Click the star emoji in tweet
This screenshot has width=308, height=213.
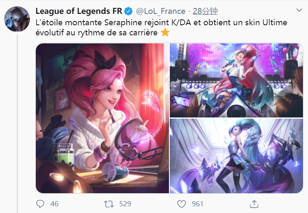[x=165, y=32]
